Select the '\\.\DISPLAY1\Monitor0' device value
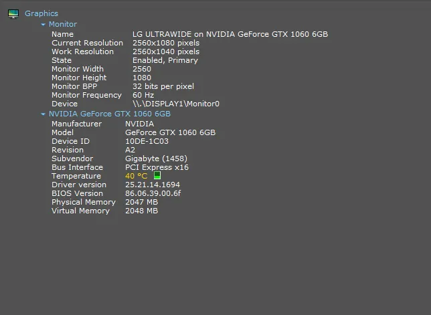Screen dimensions: 431x315 (x=176, y=104)
